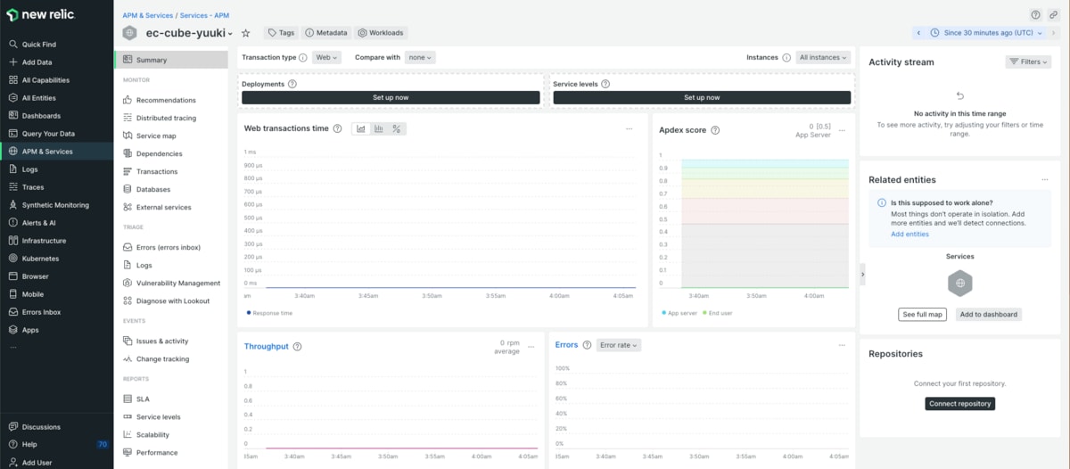Step time range backward arrow

(918, 33)
